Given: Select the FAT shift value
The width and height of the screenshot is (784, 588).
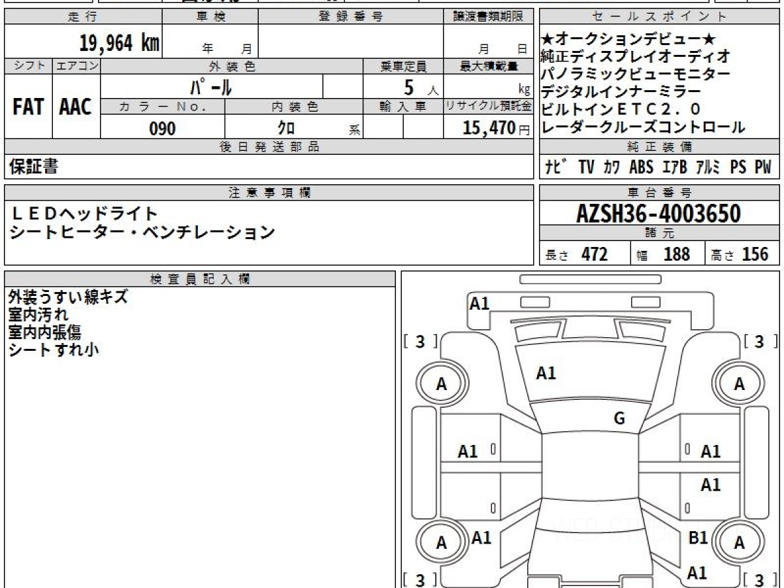Looking at the screenshot, I should point(28,106).
